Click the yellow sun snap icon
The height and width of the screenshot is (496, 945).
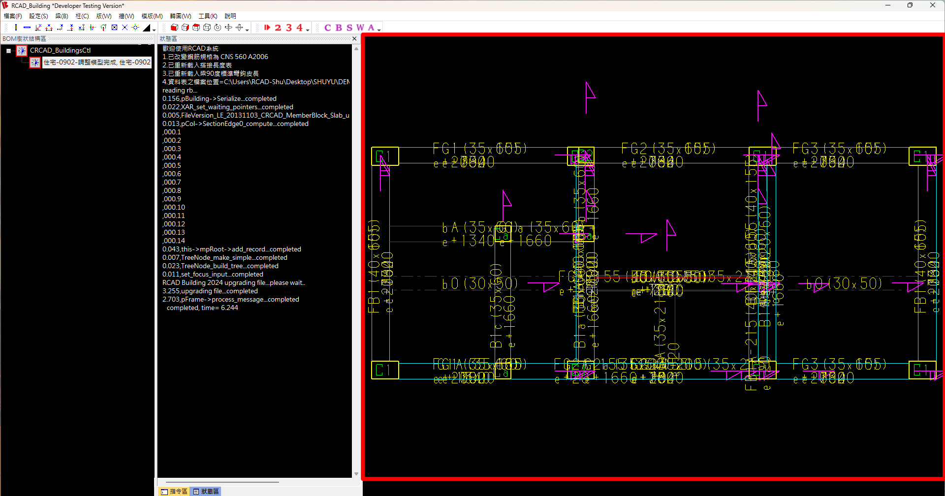pyautogui.click(x=135, y=28)
